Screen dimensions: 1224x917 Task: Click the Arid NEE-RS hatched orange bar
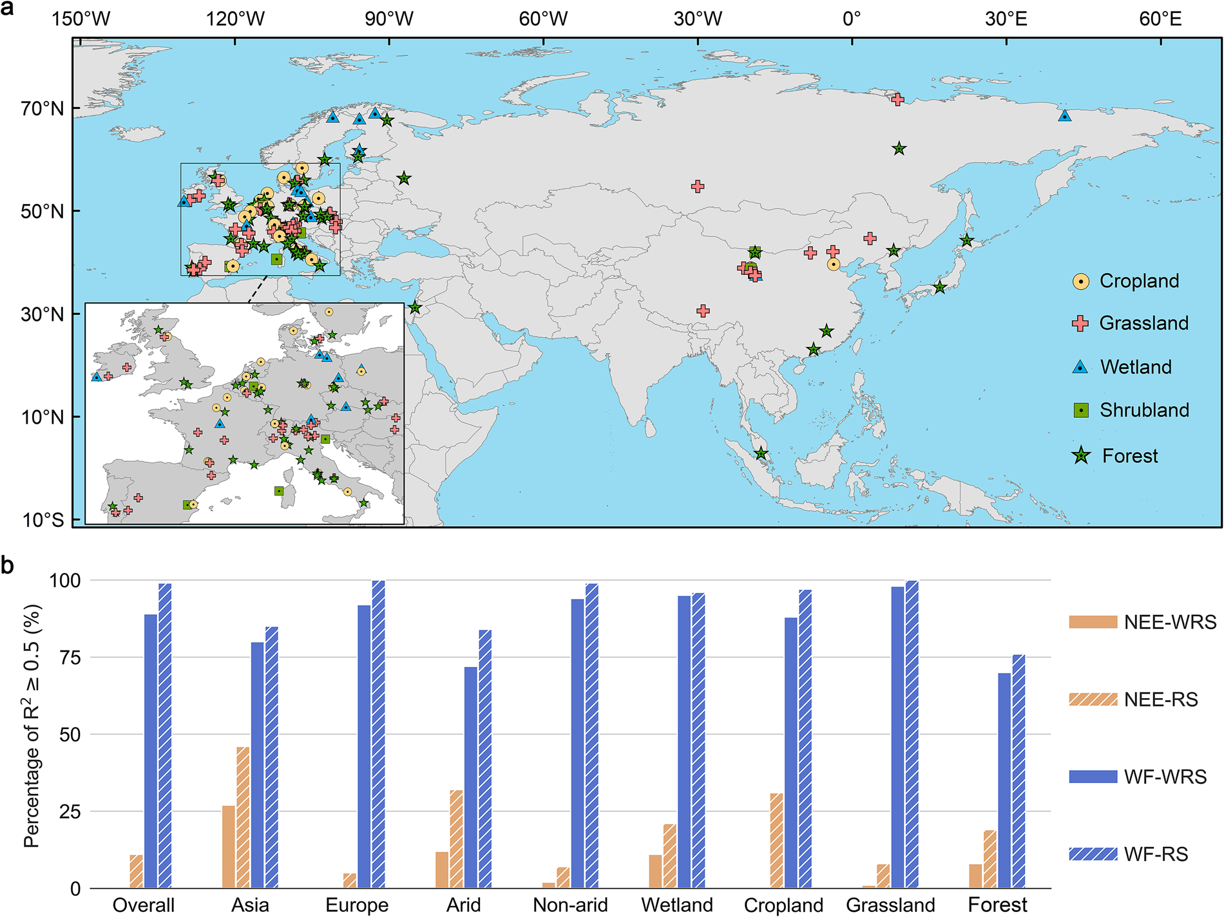point(457,839)
